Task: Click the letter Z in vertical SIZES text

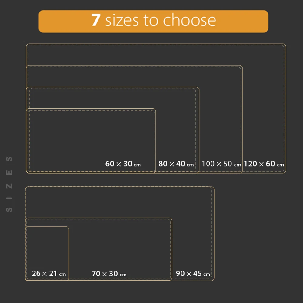Action: click(x=9, y=186)
